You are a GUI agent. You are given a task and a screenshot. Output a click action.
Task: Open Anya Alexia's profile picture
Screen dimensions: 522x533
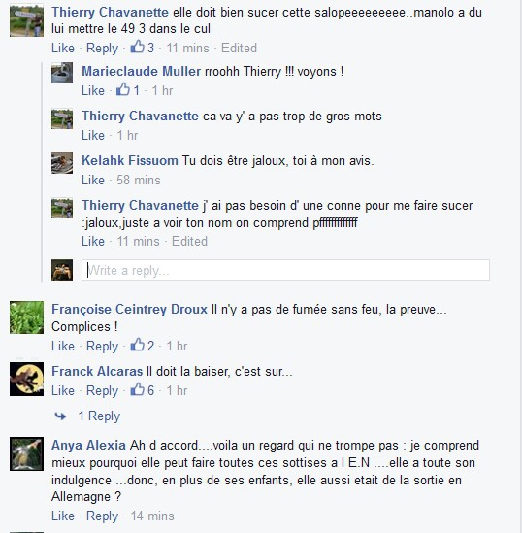click(26, 453)
